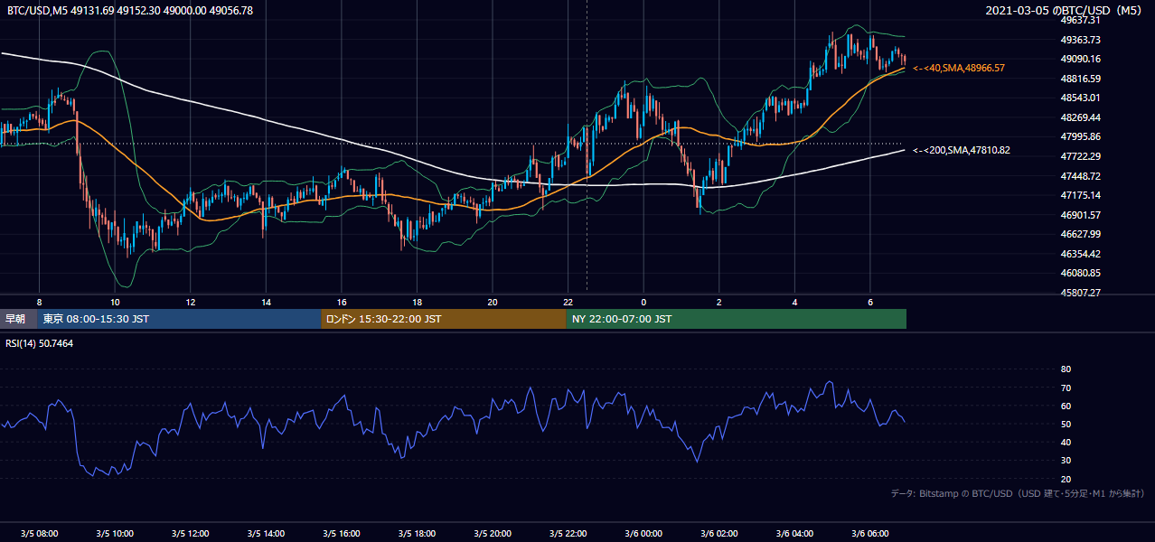Viewport: 1155px width, 542px height.
Task: Click the 早朝 session segment
Action: (18, 319)
